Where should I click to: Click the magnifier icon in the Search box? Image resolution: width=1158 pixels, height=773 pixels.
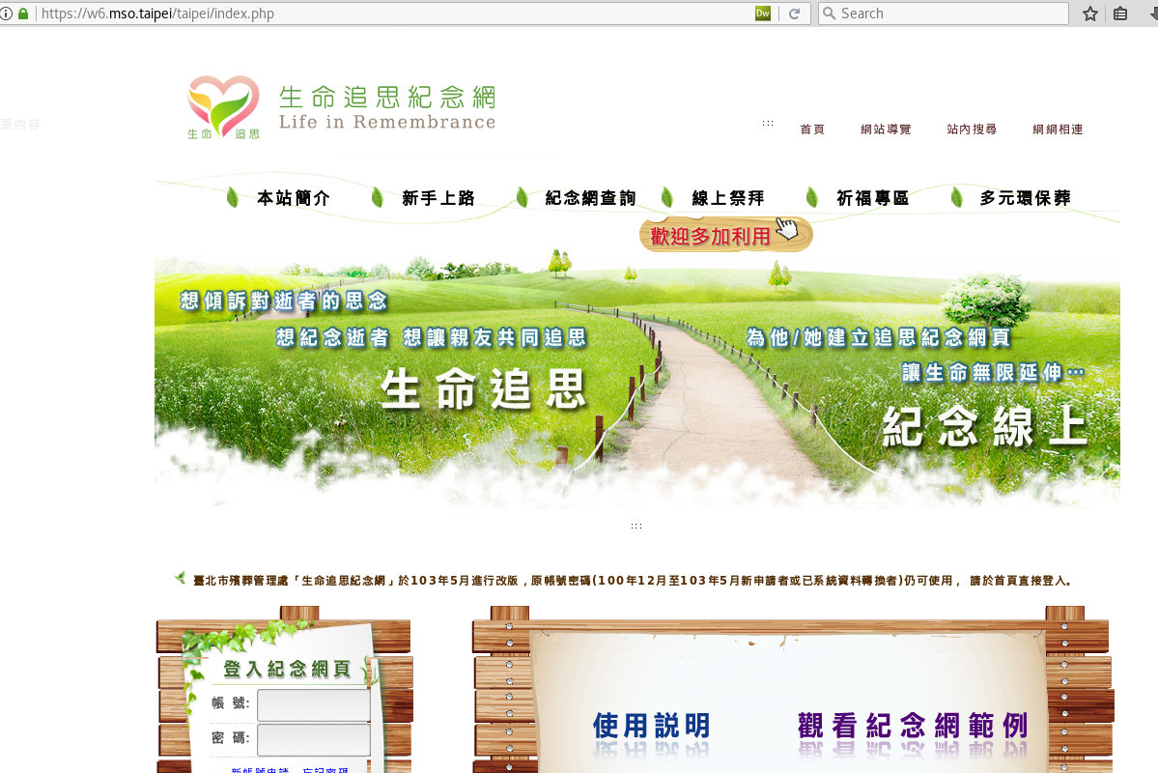[830, 14]
